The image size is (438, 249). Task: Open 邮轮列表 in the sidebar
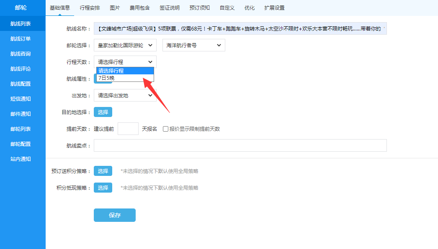21,129
